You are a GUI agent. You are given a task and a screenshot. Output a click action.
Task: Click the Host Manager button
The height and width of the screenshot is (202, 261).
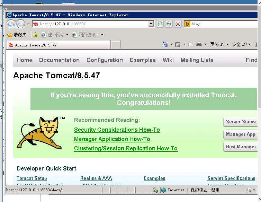(241, 147)
